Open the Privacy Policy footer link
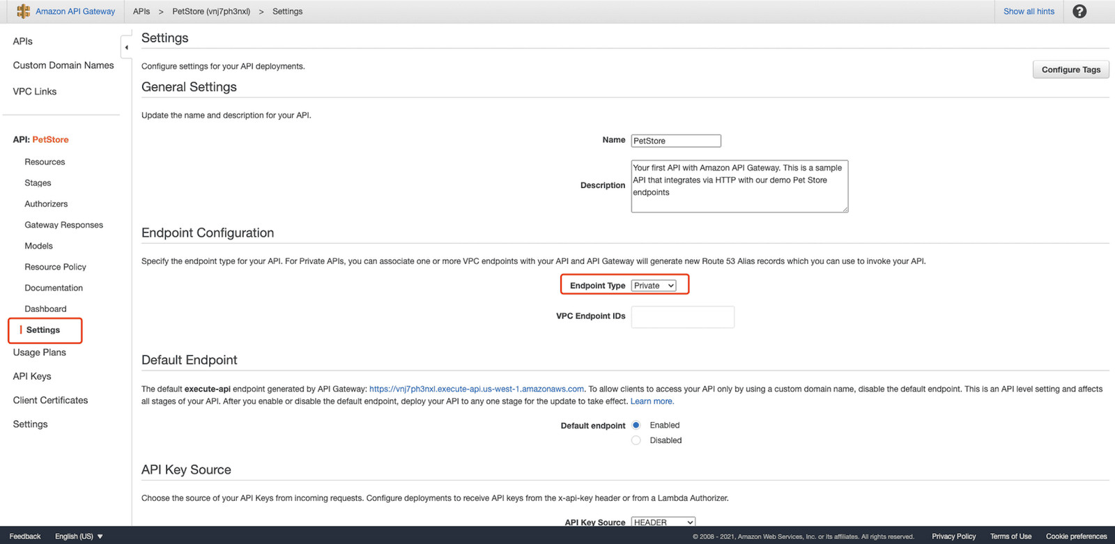 point(954,536)
